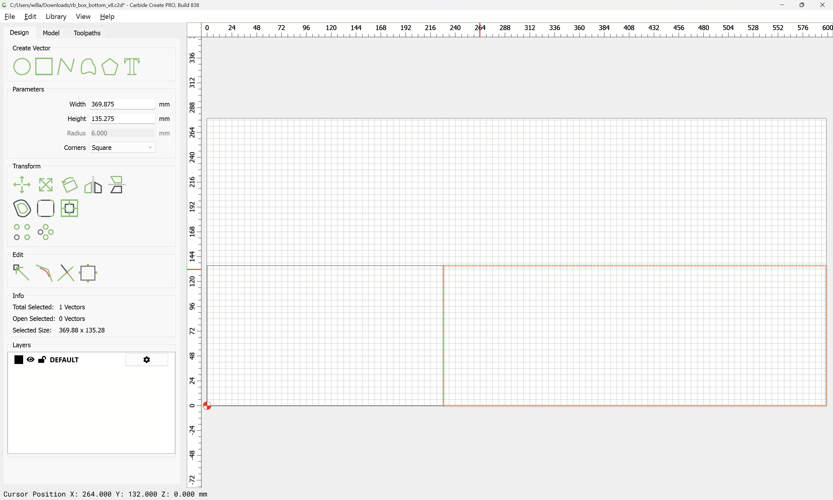Choose the Polyline vector tool
The image size is (833, 500).
tap(66, 66)
